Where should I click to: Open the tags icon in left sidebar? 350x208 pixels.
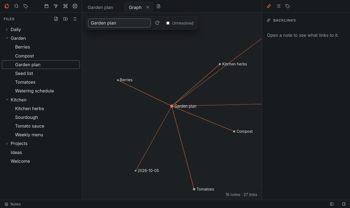click(x=26, y=6)
